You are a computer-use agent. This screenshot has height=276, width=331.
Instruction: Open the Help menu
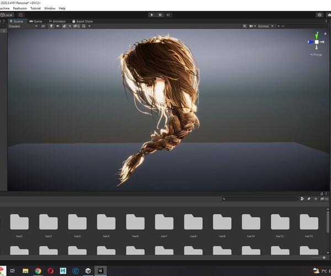pos(62,8)
